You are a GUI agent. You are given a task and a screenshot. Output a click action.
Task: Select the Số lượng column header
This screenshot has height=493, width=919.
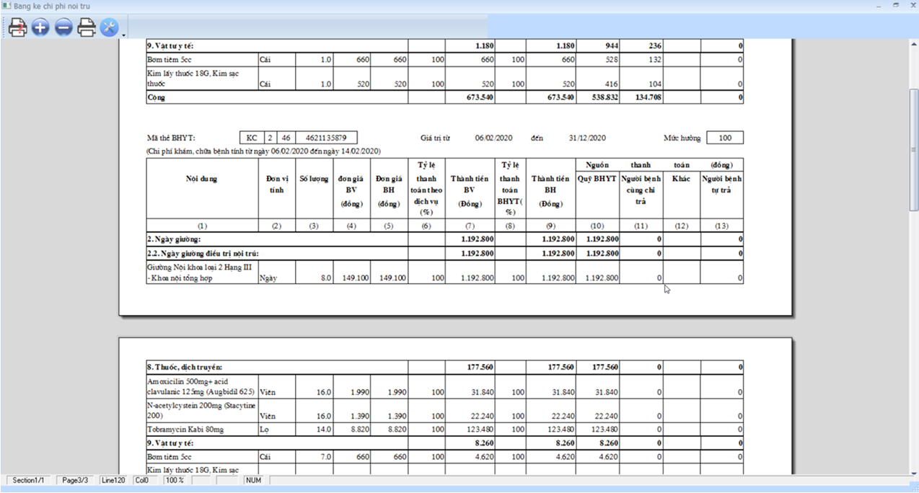click(x=314, y=178)
